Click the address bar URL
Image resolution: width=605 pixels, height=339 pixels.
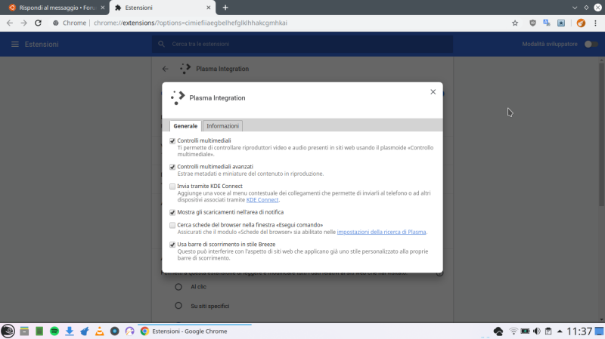tap(191, 23)
